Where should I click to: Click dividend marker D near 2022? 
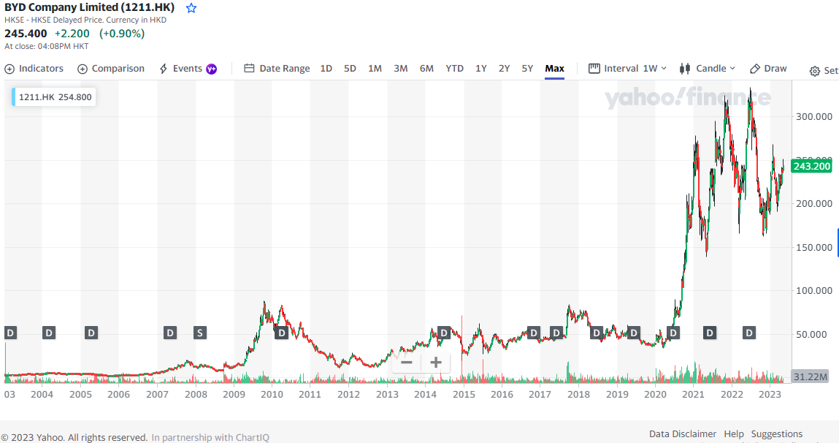749,333
